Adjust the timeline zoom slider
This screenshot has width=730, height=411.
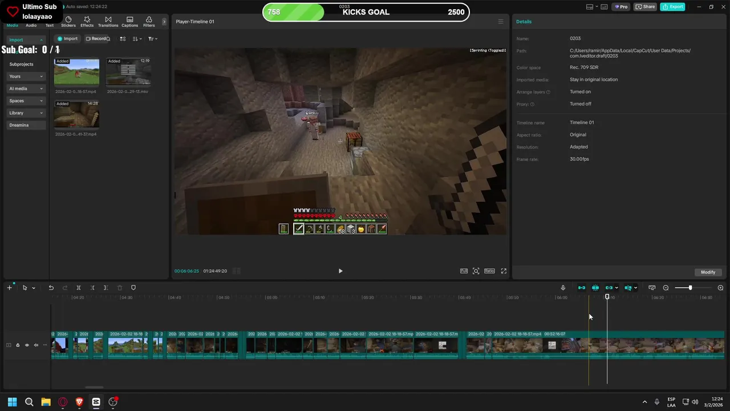(690, 288)
